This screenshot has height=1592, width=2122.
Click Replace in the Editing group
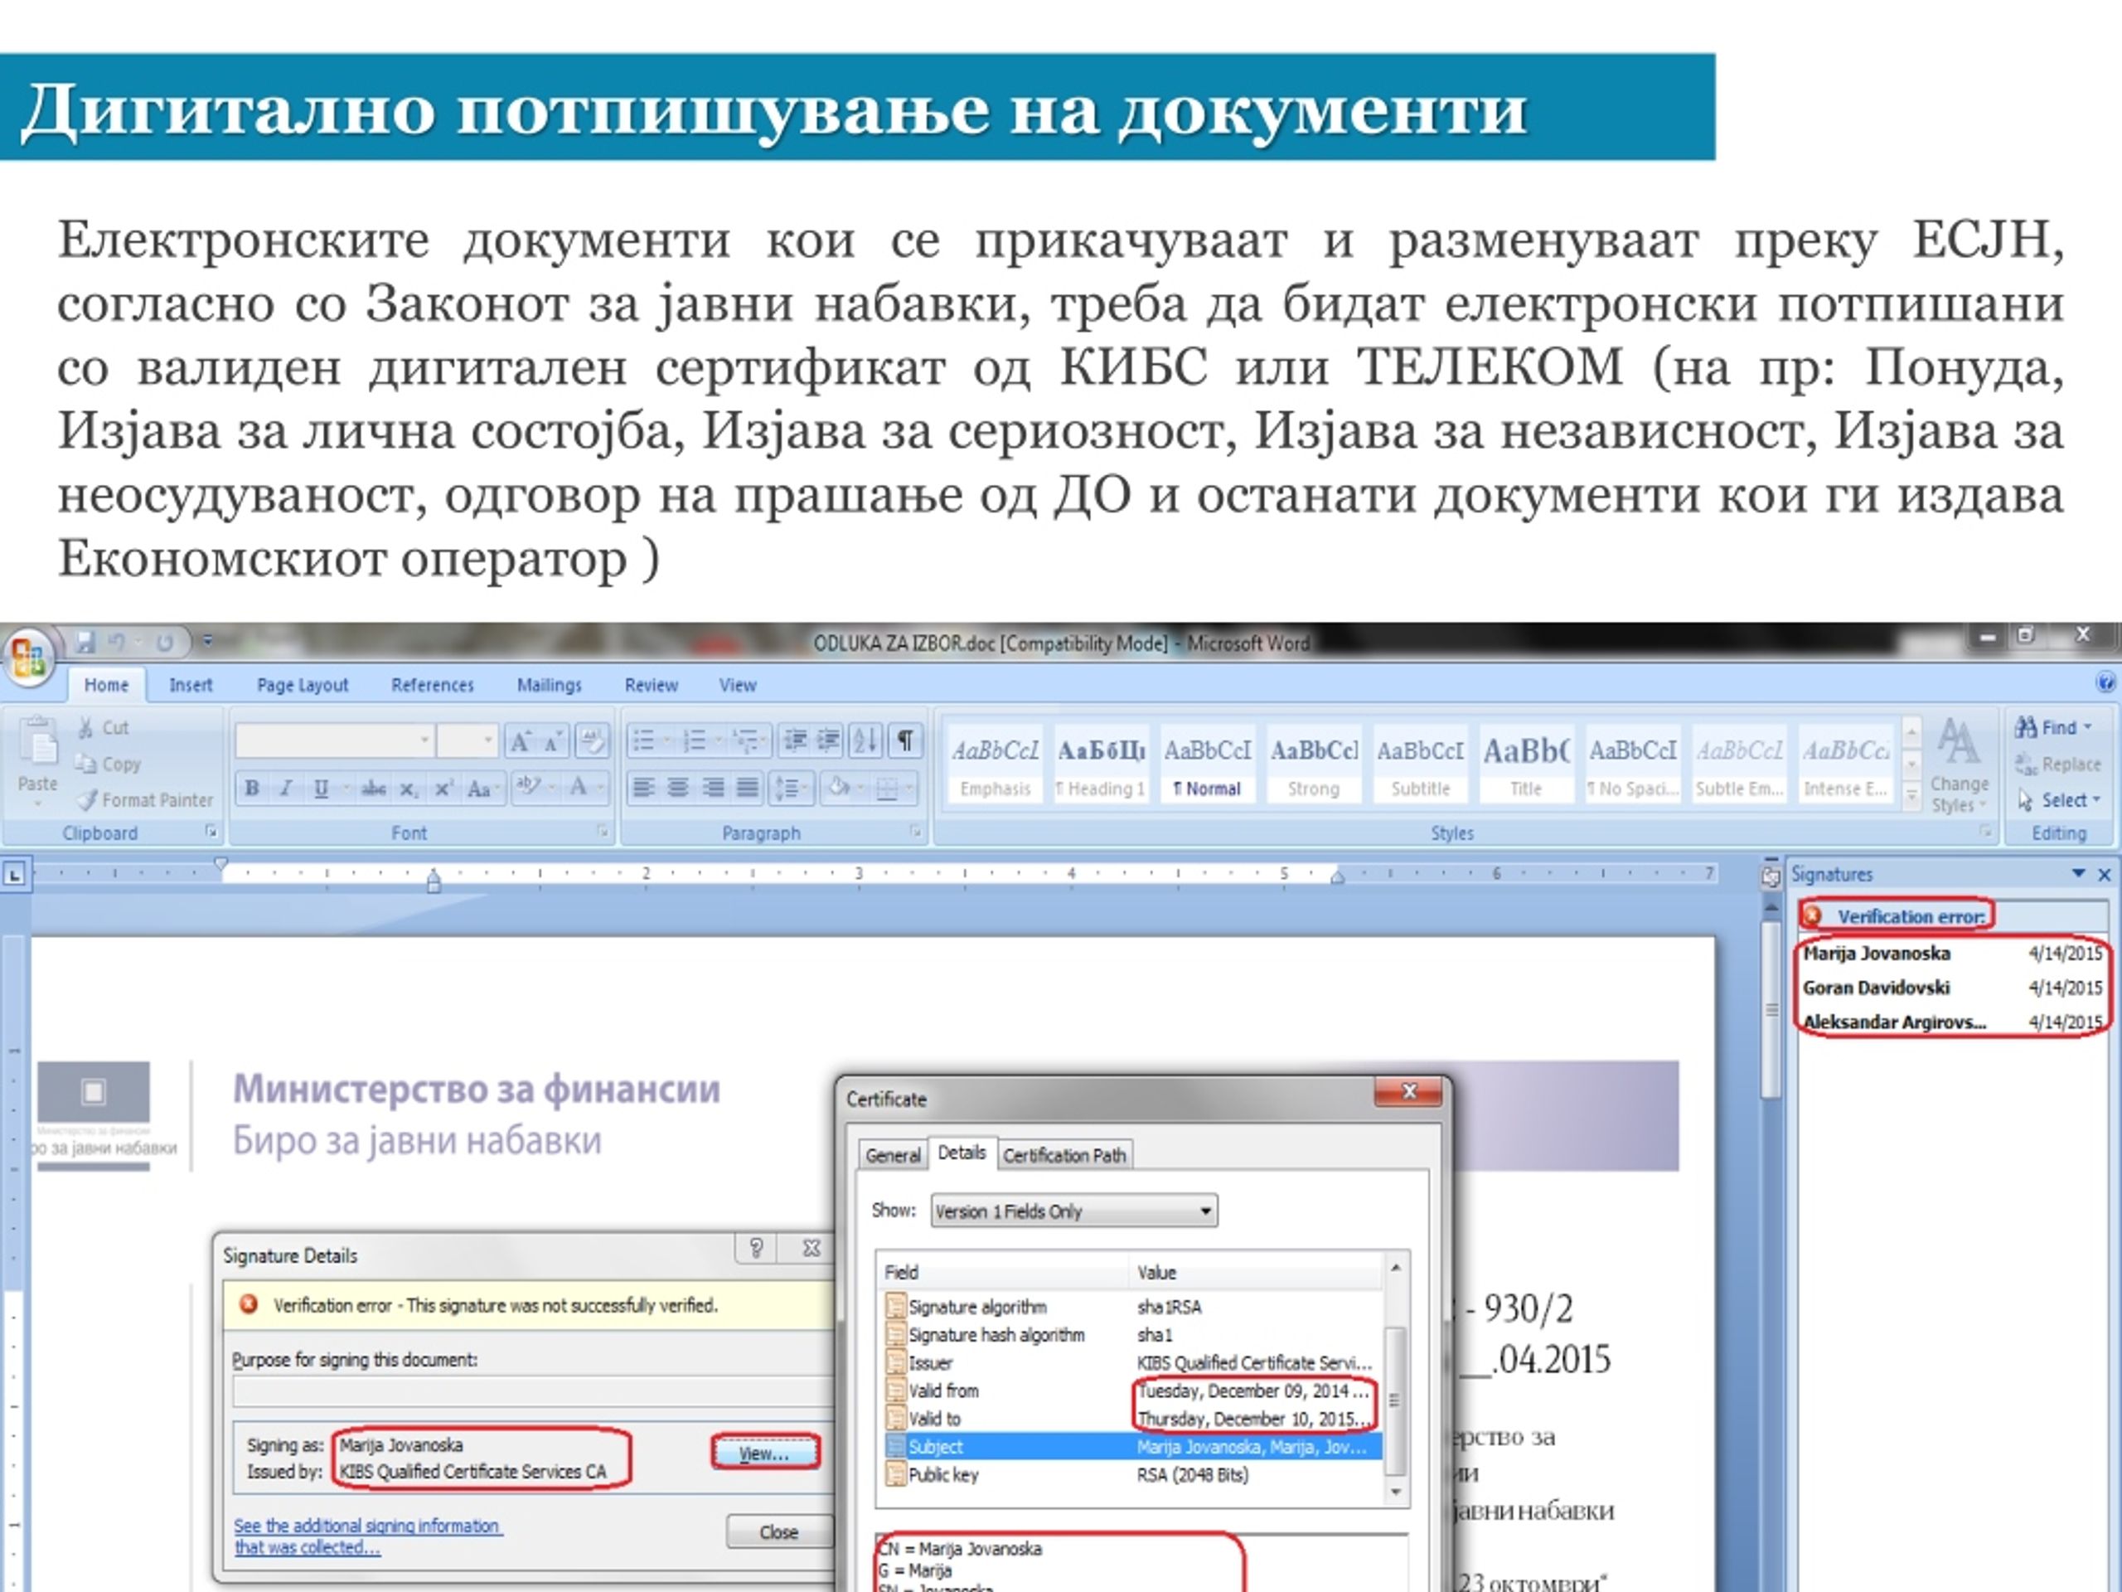[x=2057, y=764]
